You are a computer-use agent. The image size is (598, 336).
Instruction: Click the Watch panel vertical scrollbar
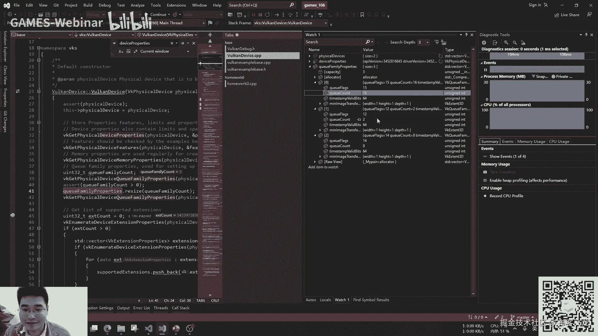pyautogui.click(x=473, y=171)
